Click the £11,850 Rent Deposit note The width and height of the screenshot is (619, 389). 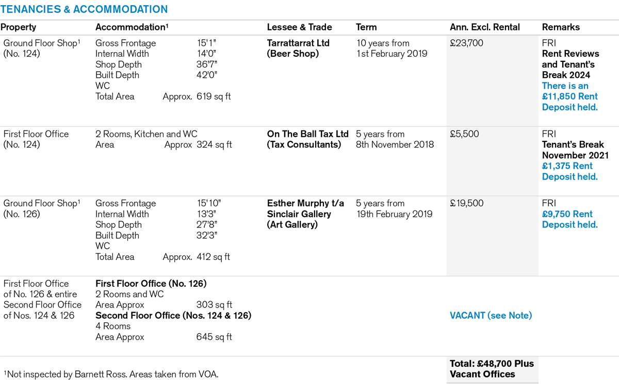(x=569, y=96)
